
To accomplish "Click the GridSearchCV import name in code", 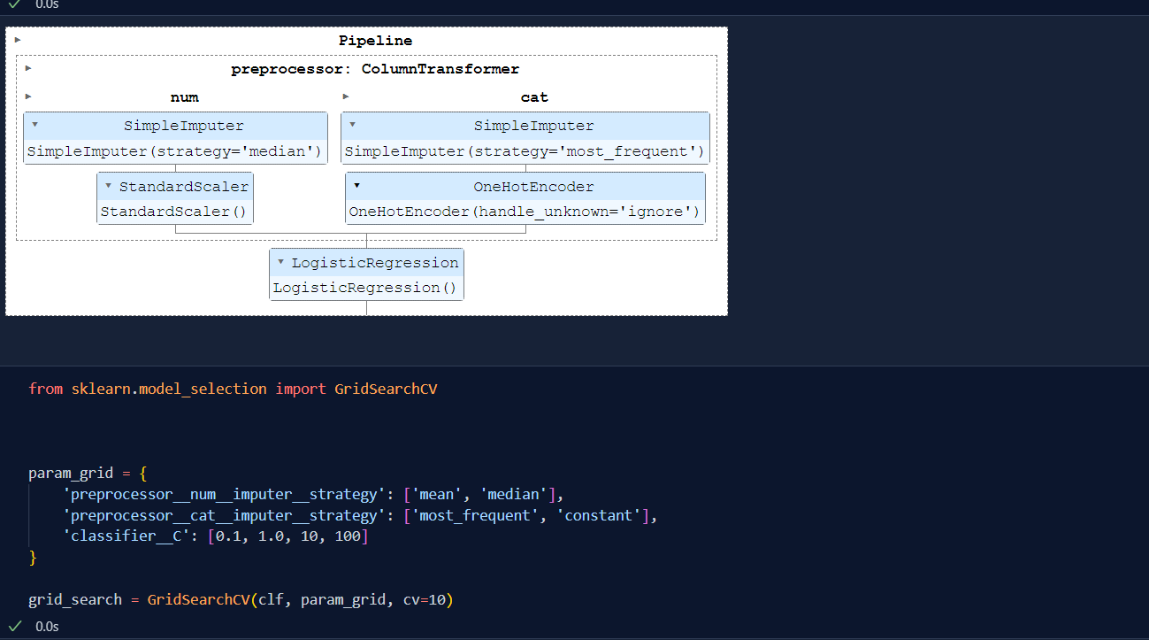I will (386, 389).
